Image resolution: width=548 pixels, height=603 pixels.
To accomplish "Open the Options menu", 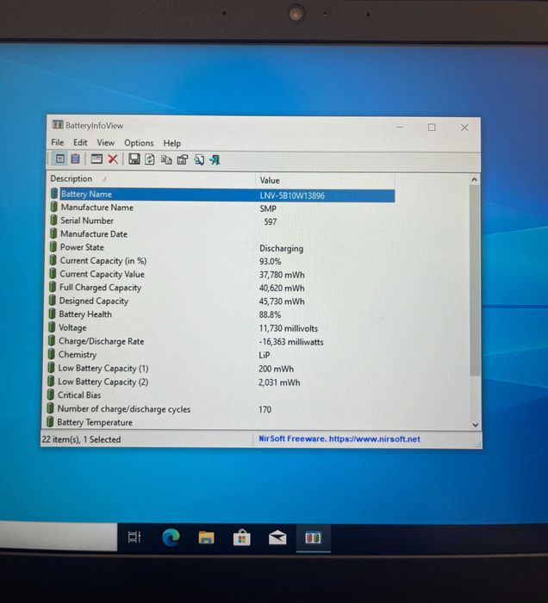I will tap(139, 143).
